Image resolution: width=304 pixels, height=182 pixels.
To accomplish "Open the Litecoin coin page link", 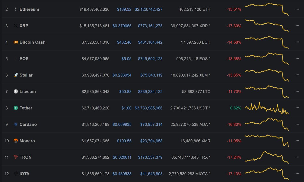I will click(x=28, y=92).
